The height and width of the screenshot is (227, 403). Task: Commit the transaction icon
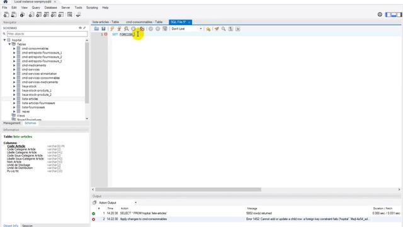tap(150, 29)
